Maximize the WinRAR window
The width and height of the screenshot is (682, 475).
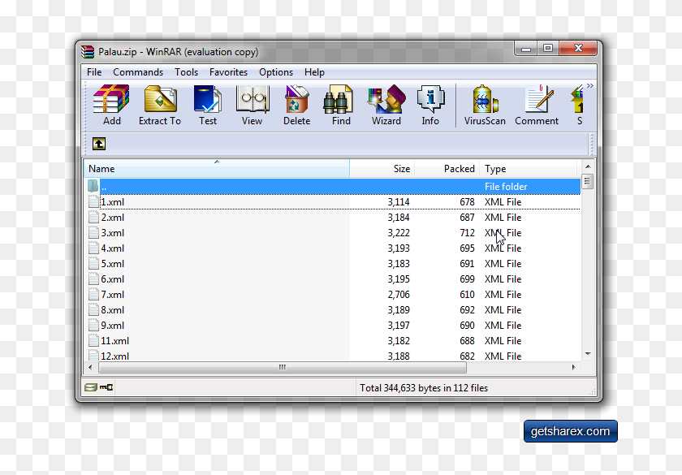point(547,48)
